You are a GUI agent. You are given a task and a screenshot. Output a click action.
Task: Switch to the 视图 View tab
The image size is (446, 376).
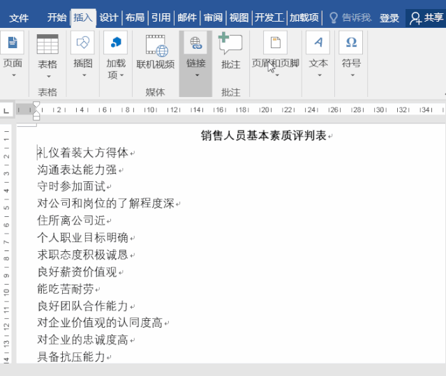click(x=239, y=18)
